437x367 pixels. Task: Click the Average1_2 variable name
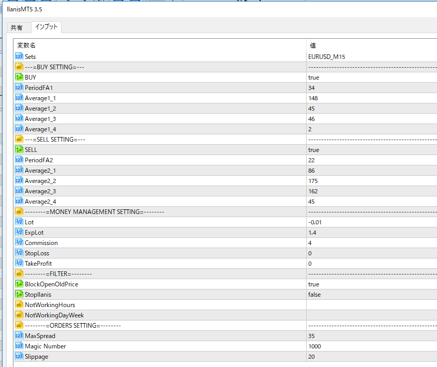tap(40, 109)
